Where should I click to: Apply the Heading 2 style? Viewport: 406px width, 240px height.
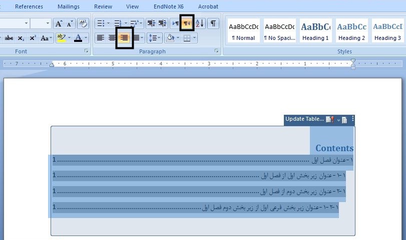pos(351,31)
